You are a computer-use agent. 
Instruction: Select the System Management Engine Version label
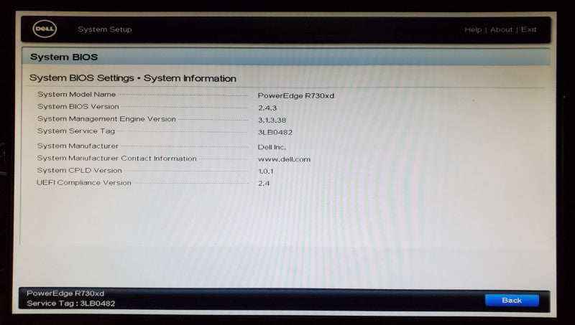click(106, 119)
